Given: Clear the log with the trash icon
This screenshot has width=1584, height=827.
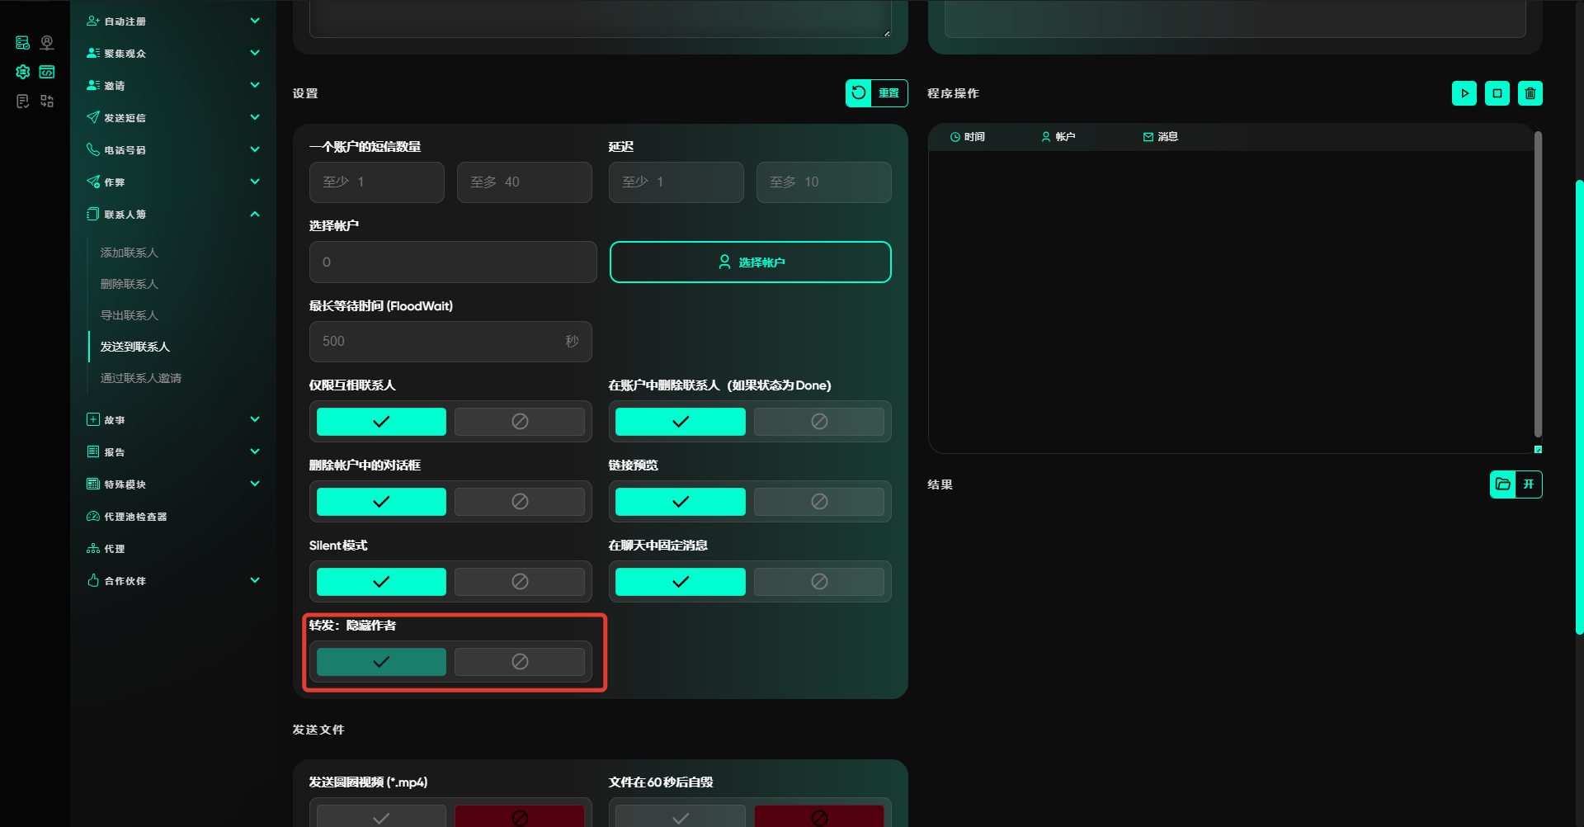Looking at the screenshot, I should 1530,93.
